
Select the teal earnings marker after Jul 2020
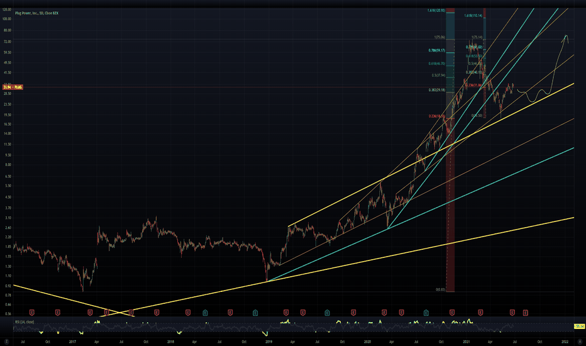point(426,313)
